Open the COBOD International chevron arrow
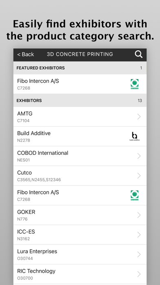160x285 pixels. pyautogui.click(x=139, y=156)
